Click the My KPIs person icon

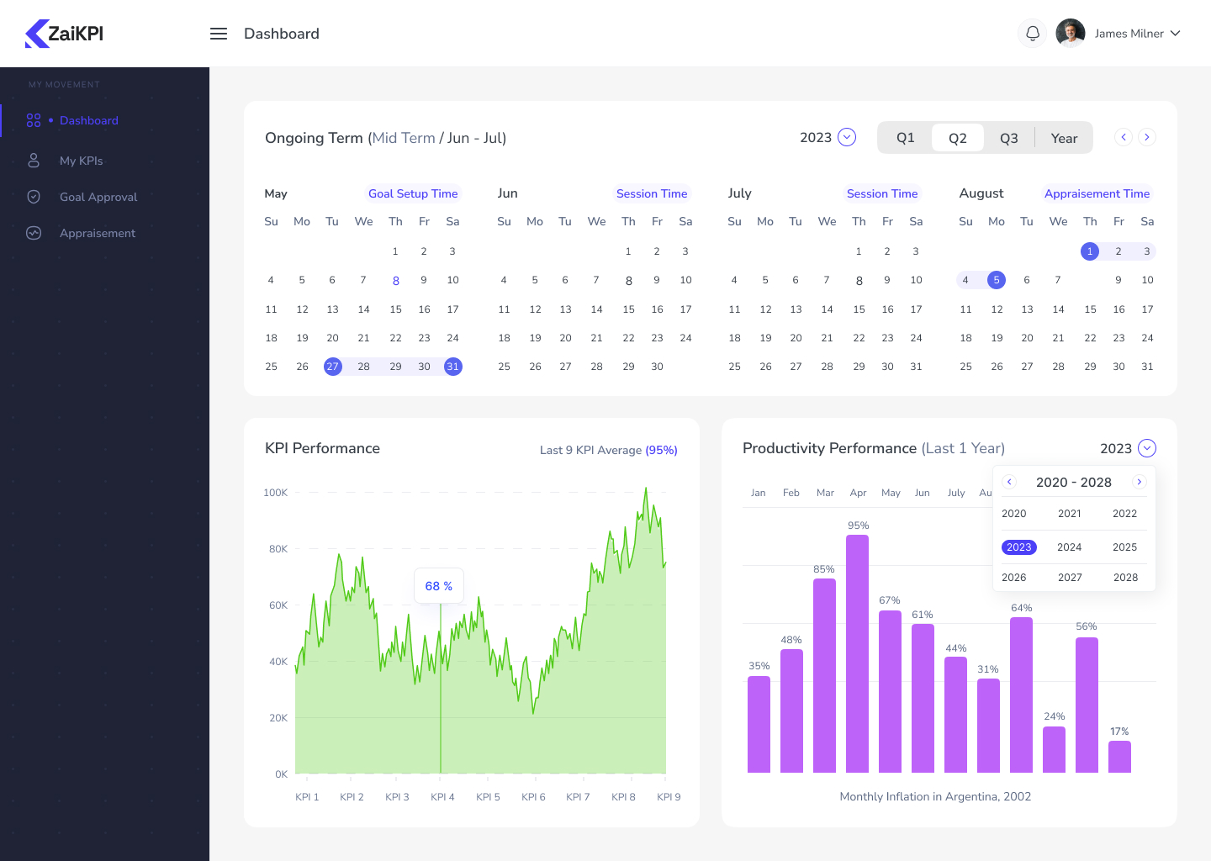click(x=34, y=160)
